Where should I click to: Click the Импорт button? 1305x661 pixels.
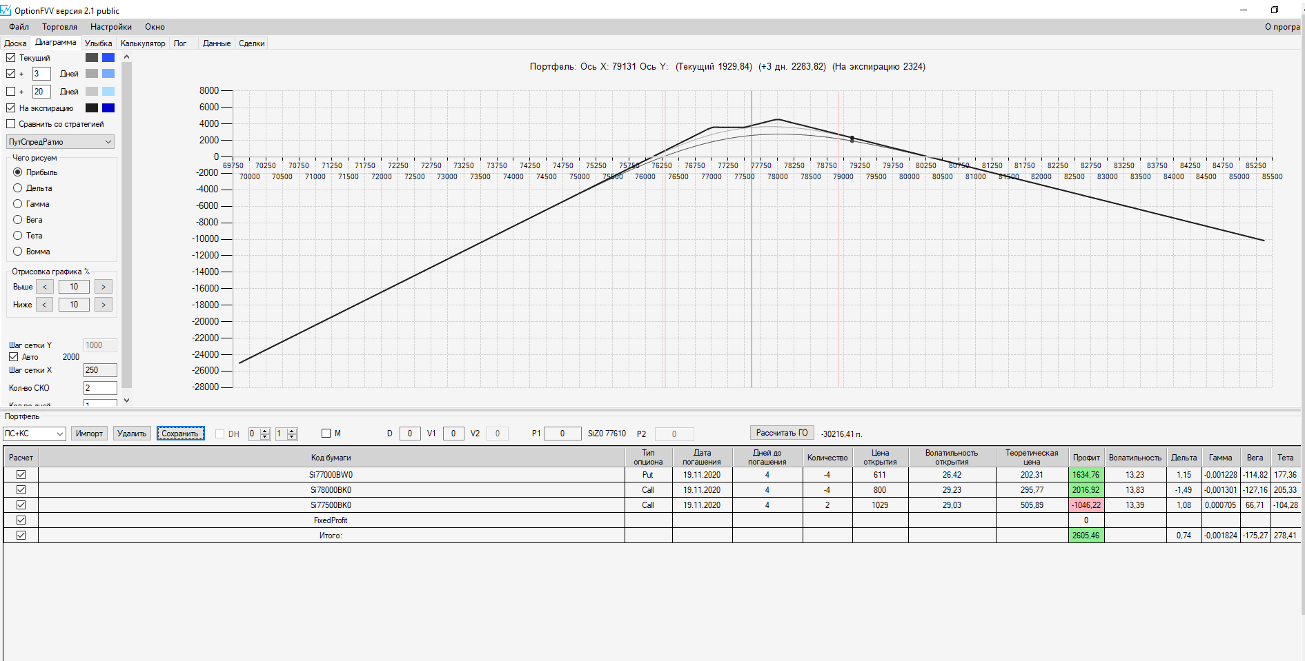tap(89, 434)
